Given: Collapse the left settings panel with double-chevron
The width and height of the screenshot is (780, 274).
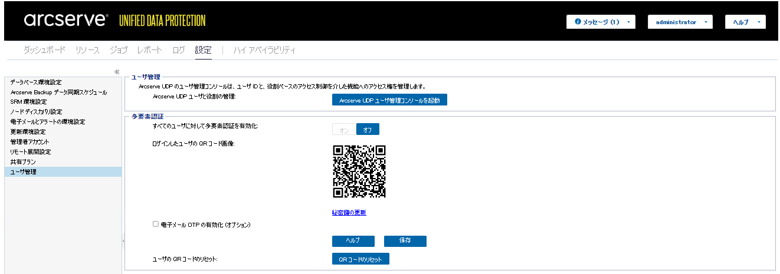Looking at the screenshot, I should (117, 72).
